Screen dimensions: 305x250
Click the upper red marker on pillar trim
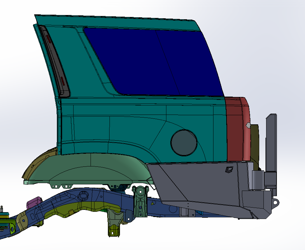[48, 39]
